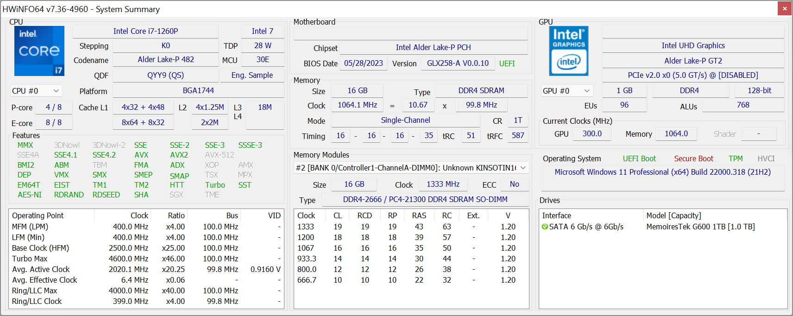Expand the Memory Modules bank selector
Screen dimensions: 793x316
point(411,168)
